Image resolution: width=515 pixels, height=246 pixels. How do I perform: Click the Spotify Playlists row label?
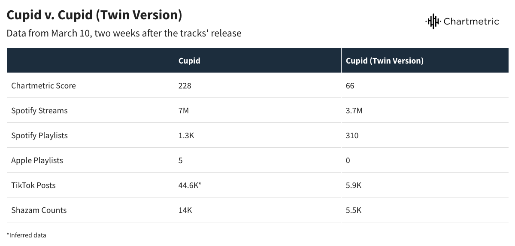click(x=39, y=135)
